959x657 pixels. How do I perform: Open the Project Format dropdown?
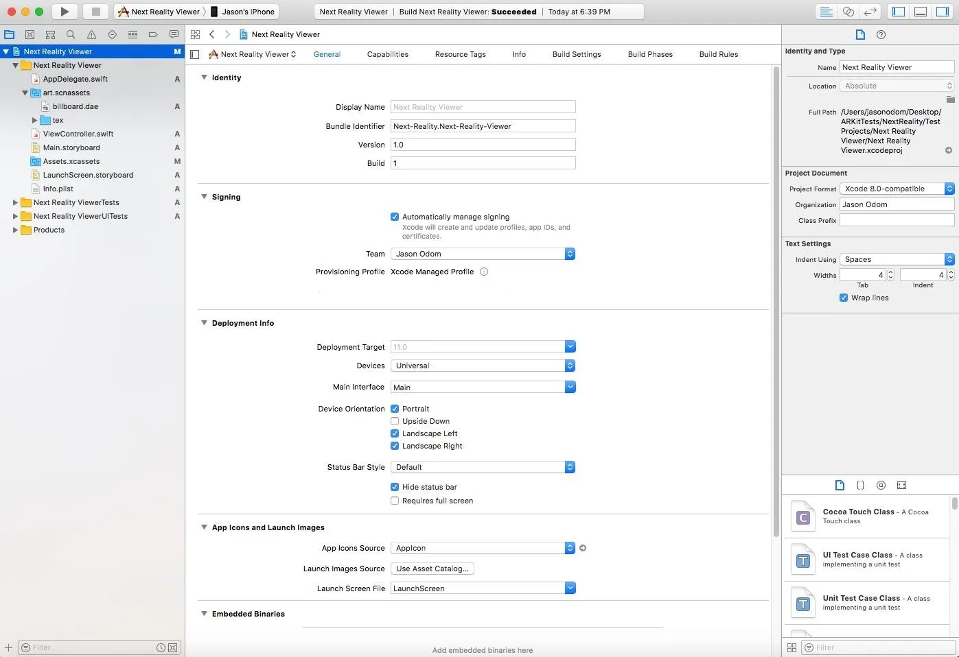click(897, 189)
